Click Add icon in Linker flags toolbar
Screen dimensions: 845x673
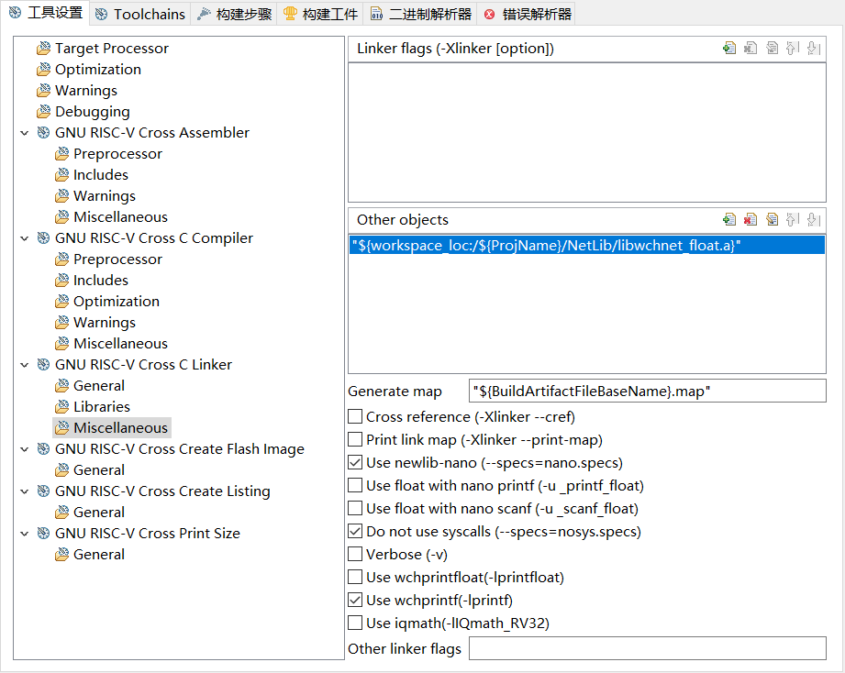point(729,49)
